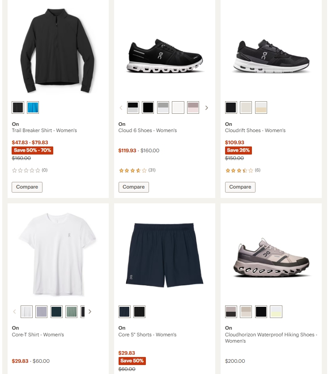Screen dimensions: 328x374
Task: Open Cloud 6 Shoes star ratings
Action: (133, 170)
